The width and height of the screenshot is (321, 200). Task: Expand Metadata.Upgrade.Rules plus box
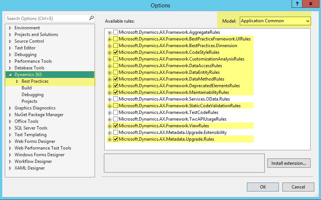point(110,140)
